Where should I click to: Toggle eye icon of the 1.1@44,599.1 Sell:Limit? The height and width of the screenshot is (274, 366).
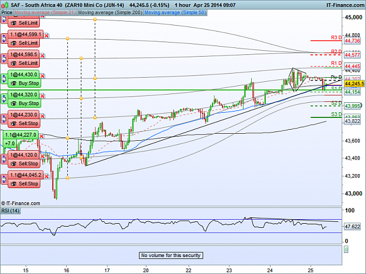13,43
